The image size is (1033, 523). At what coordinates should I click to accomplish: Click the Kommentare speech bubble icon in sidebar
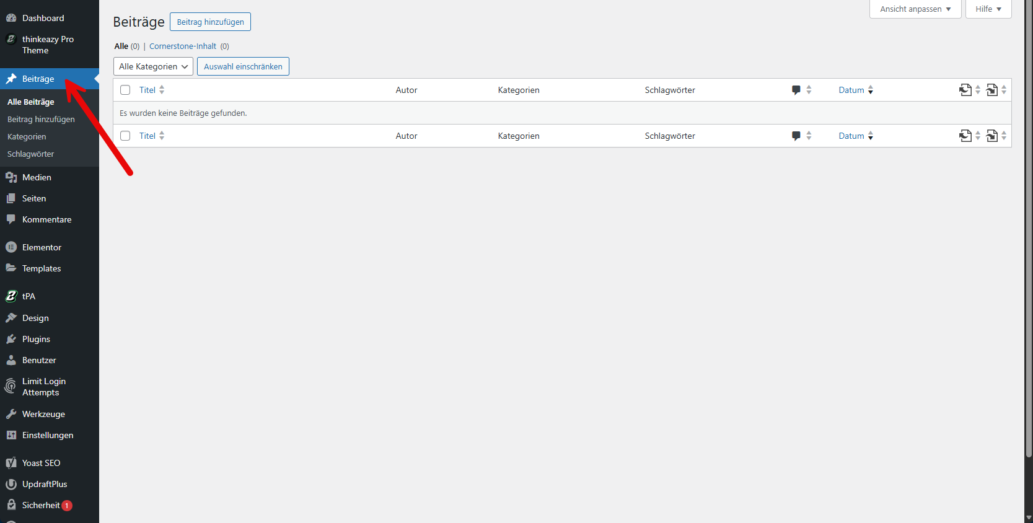(11, 219)
